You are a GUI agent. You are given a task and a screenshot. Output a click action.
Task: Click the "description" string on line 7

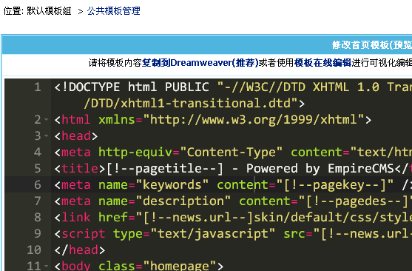[x=183, y=201]
